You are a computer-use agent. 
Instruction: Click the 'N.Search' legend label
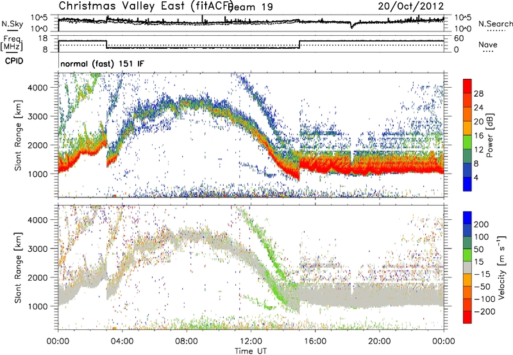(495, 24)
